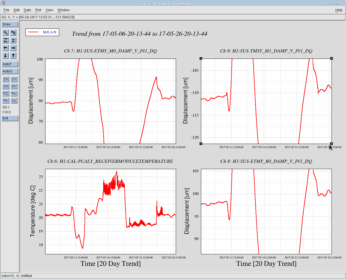This screenshot has width=346, height=280.
Task: Click the ZX zoom button
Action: point(6,79)
